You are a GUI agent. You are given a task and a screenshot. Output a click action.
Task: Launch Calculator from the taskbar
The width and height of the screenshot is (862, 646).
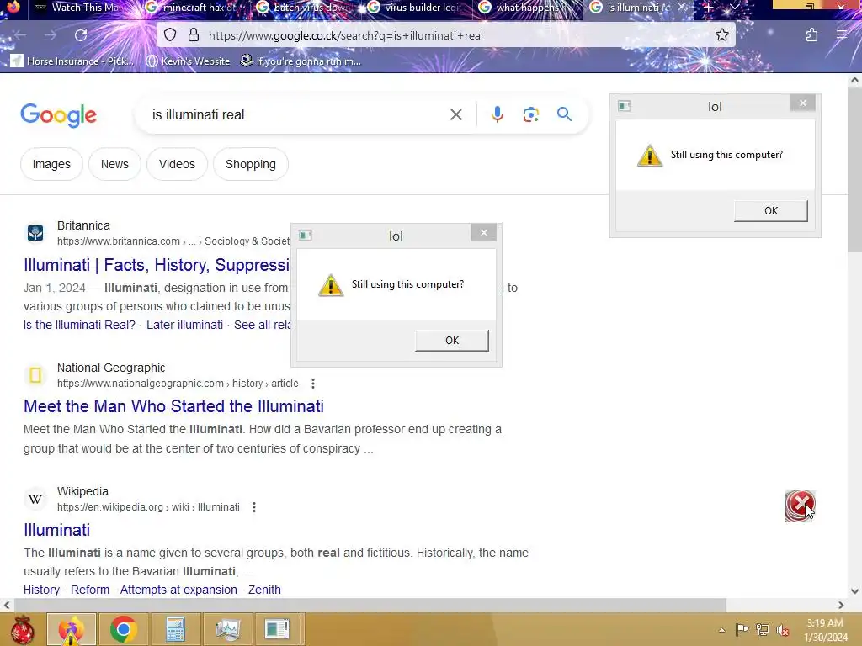(175, 629)
